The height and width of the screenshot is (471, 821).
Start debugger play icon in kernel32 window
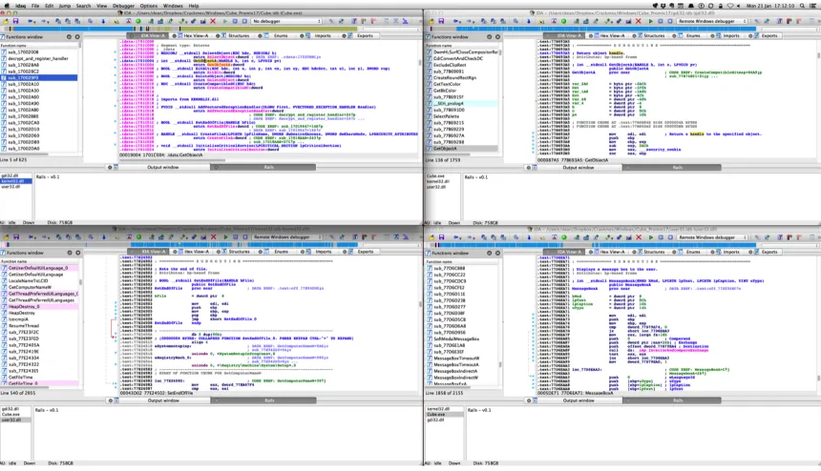point(225,236)
